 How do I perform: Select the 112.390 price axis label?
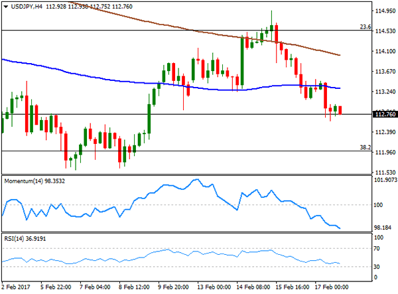(385, 132)
